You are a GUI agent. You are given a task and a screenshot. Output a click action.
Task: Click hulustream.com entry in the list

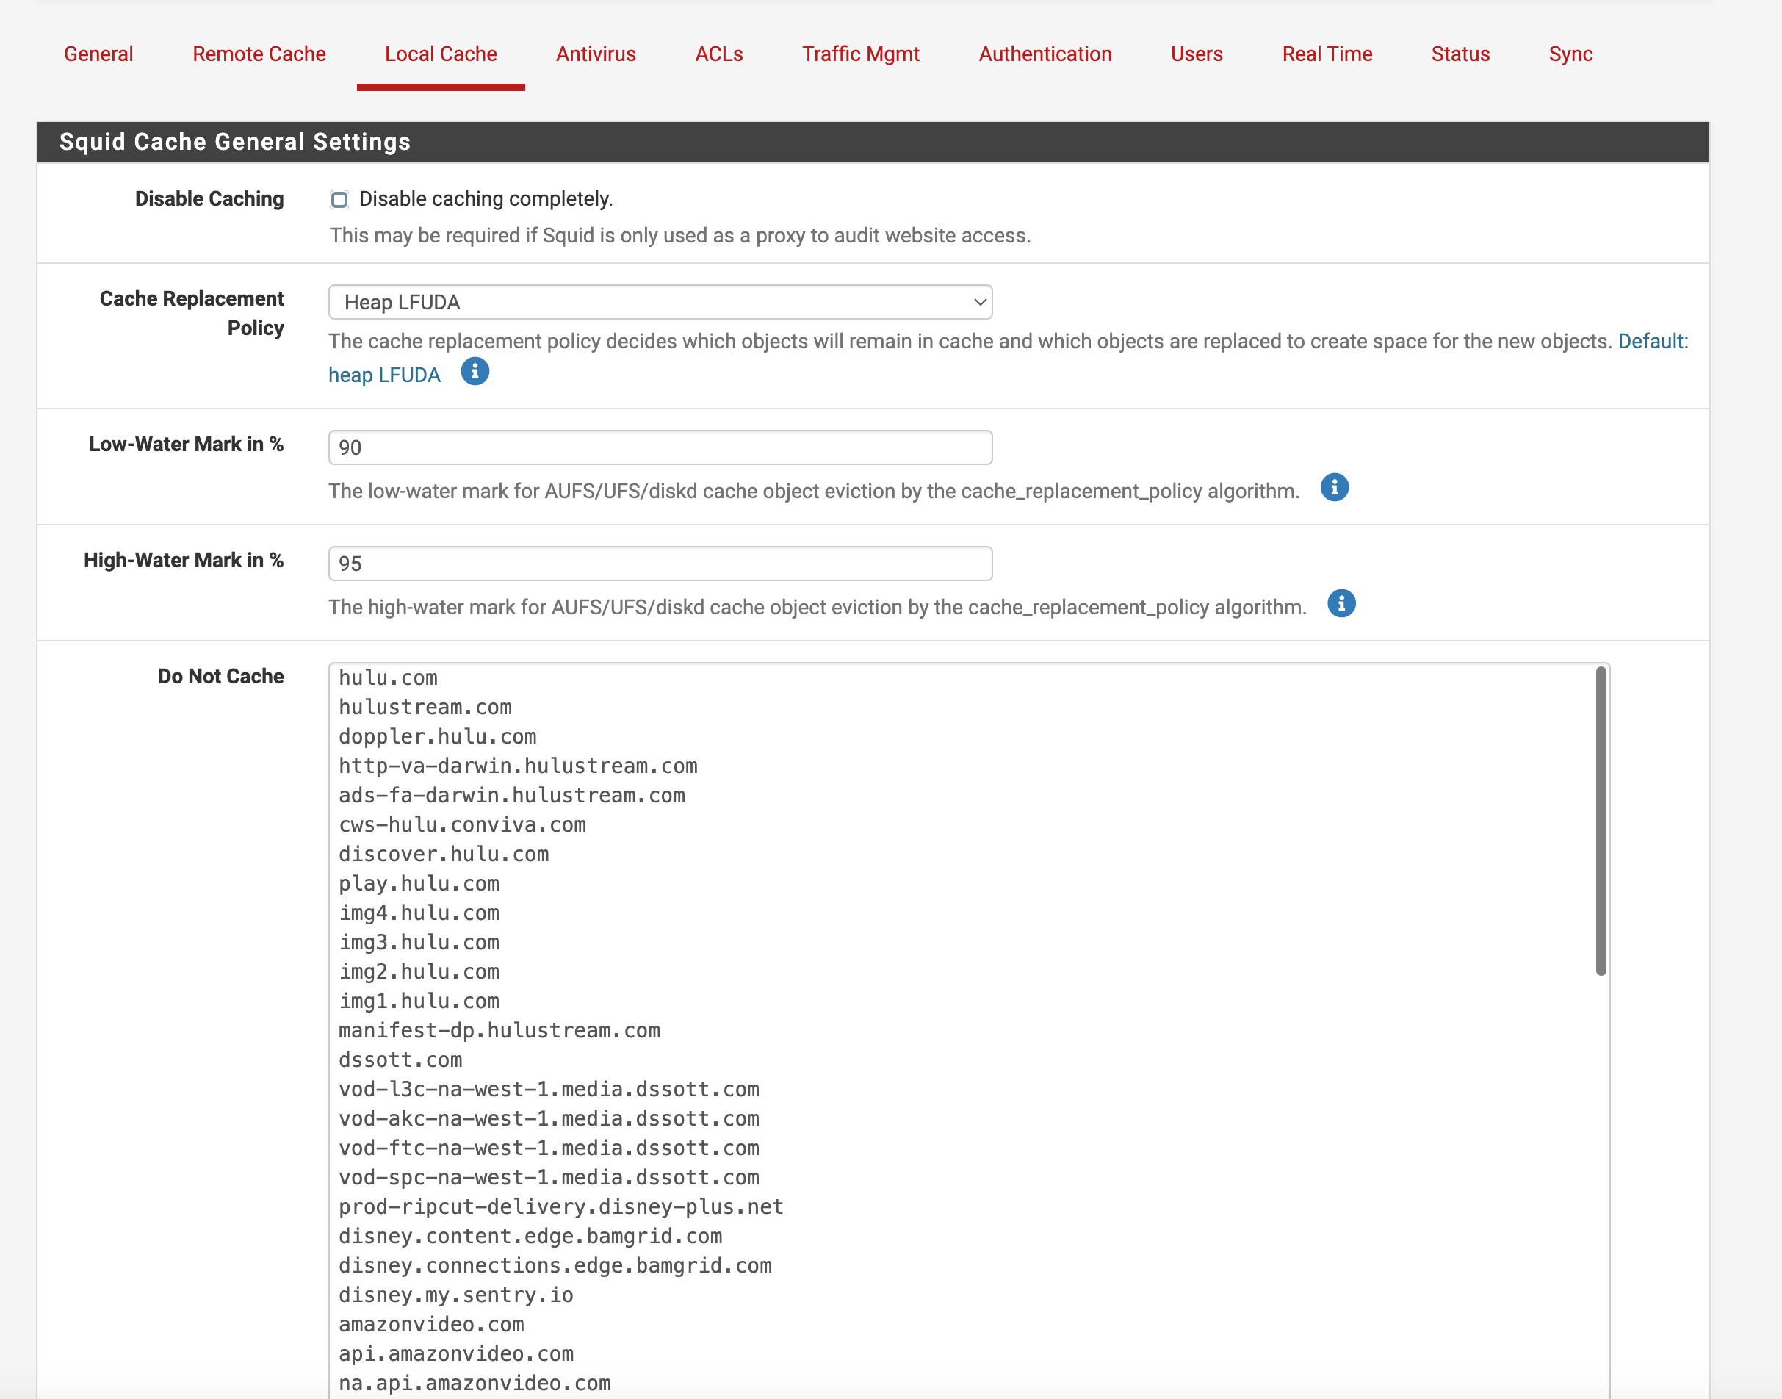[x=425, y=708]
